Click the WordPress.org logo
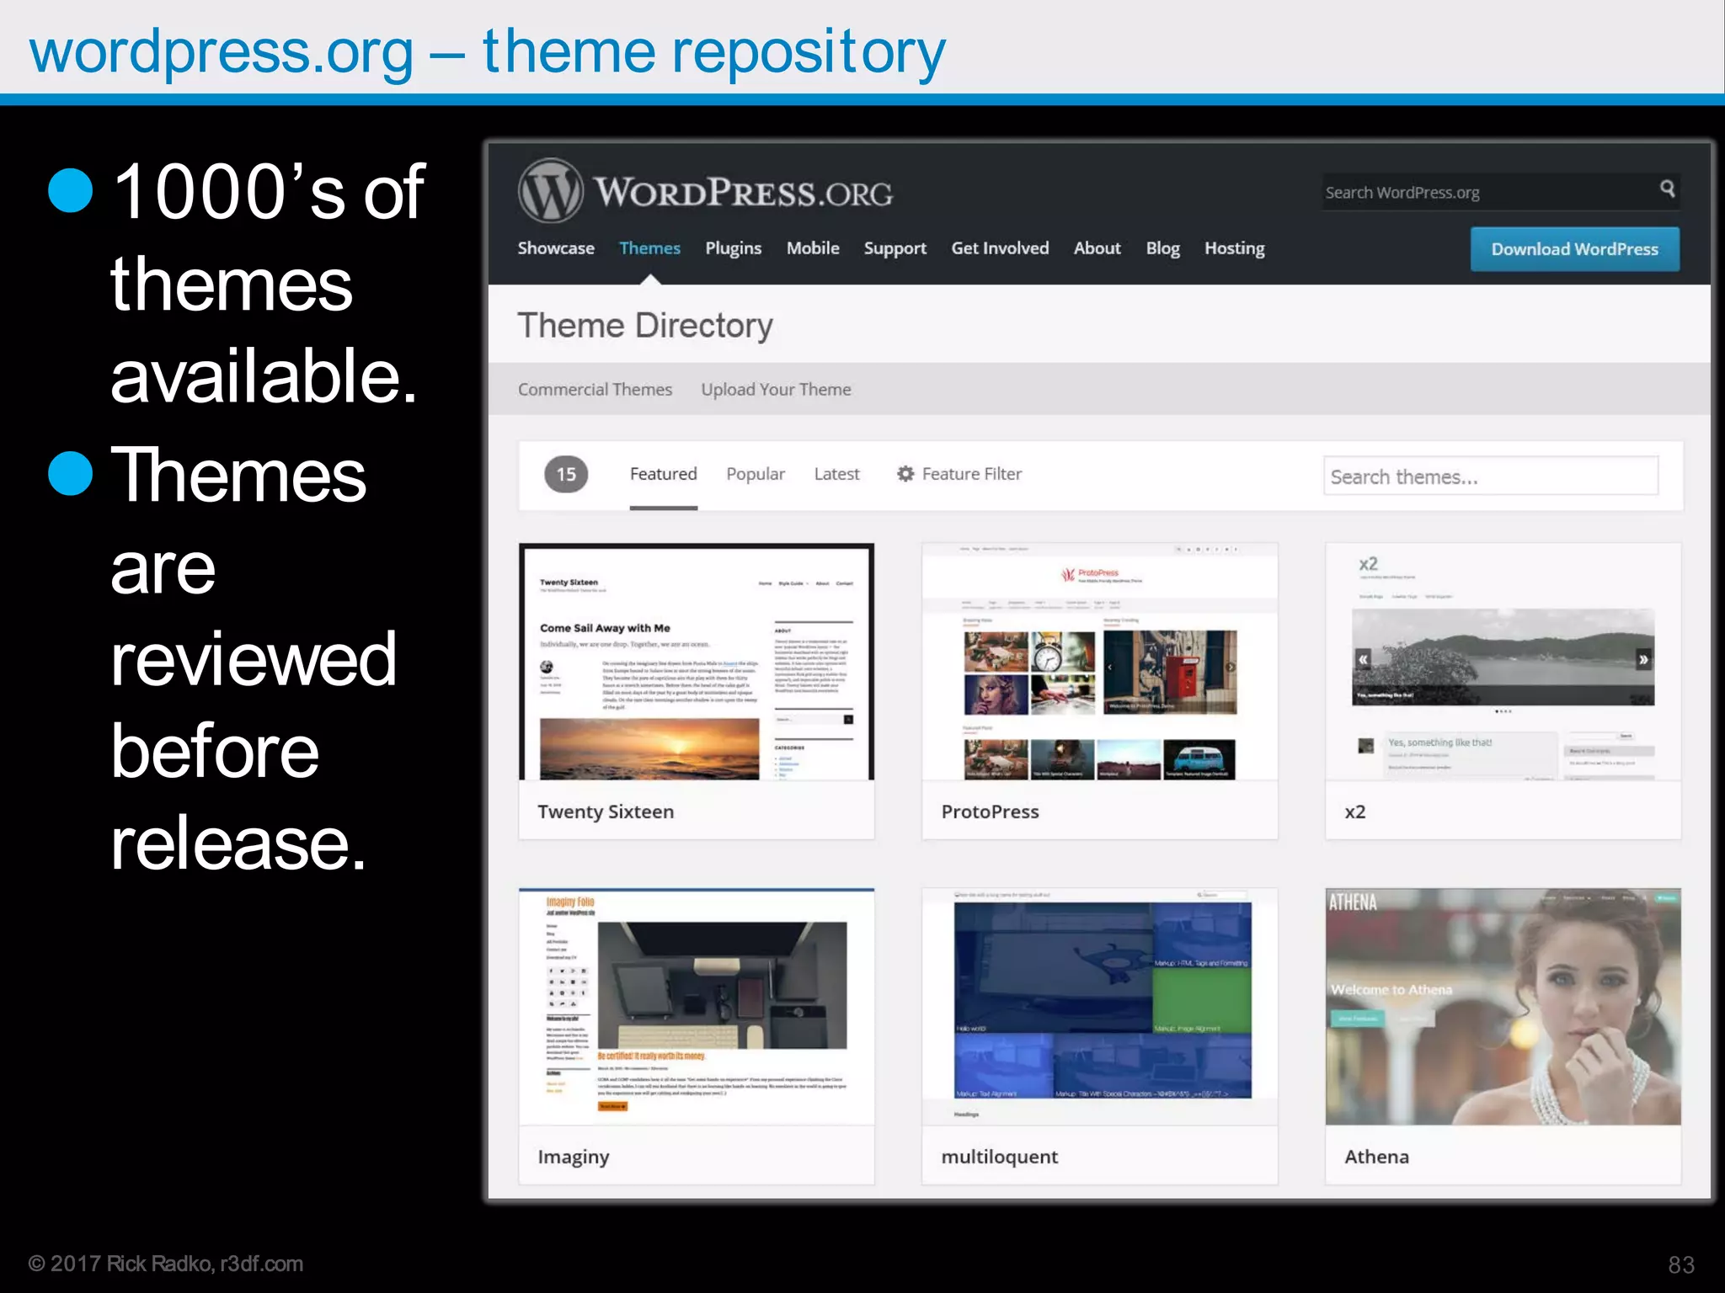The width and height of the screenshot is (1725, 1293). coord(705,191)
